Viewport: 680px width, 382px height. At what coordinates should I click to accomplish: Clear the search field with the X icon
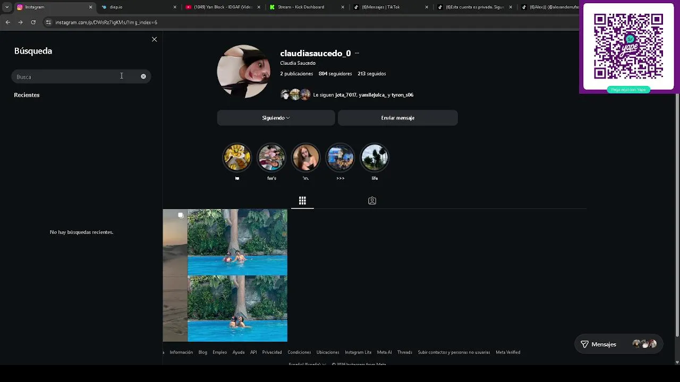(x=143, y=76)
